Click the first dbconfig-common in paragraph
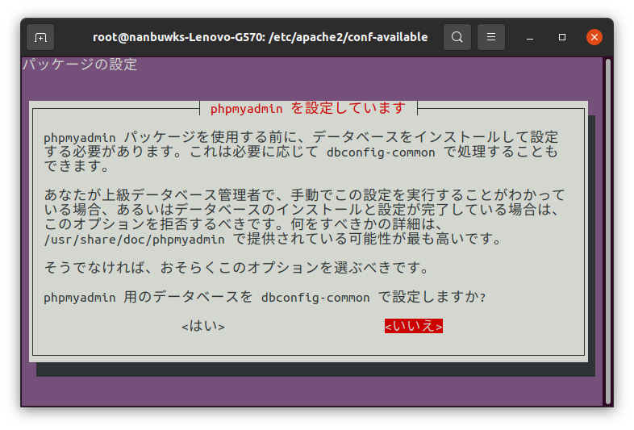Viewport: 634px width, 430px height. tap(381, 152)
